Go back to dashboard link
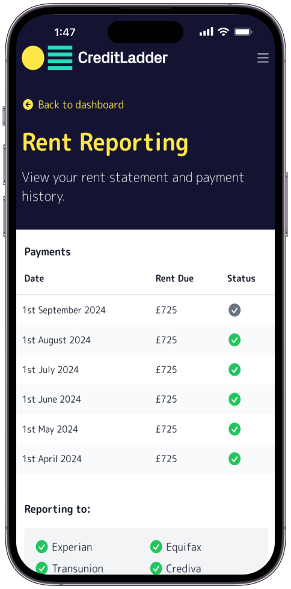The height and width of the screenshot is (589, 291). click(73, 105)
